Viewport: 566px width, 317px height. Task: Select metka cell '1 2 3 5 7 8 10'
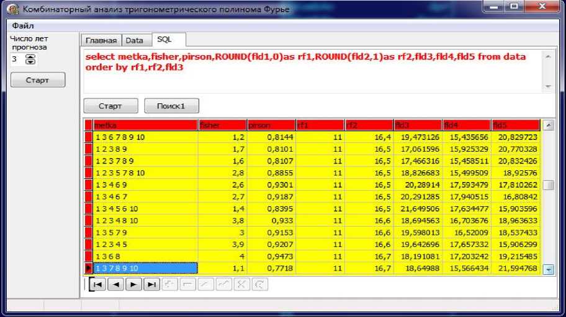(145, 173)
